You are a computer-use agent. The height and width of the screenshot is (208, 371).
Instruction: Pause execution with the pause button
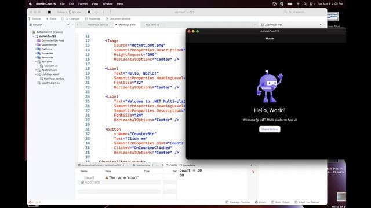89,12
